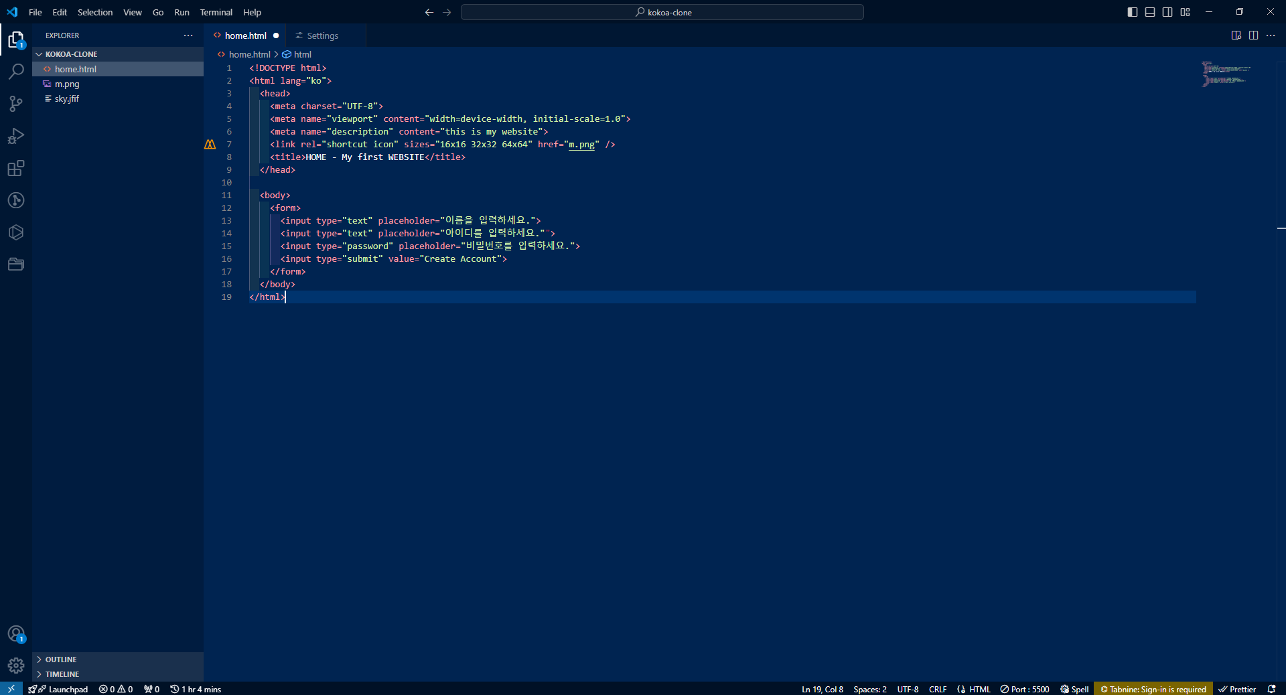Open the Help menu
This screenshot has width=1286, height=695.
tap(252, 12)
